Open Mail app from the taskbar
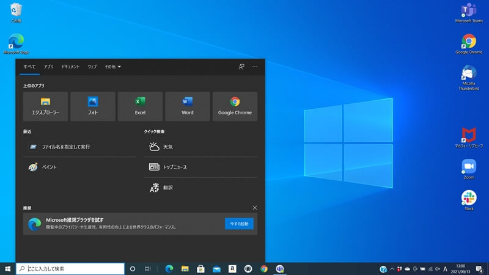Image resolution: width=489 pixels, height=275 pixels. click(216, 269)
